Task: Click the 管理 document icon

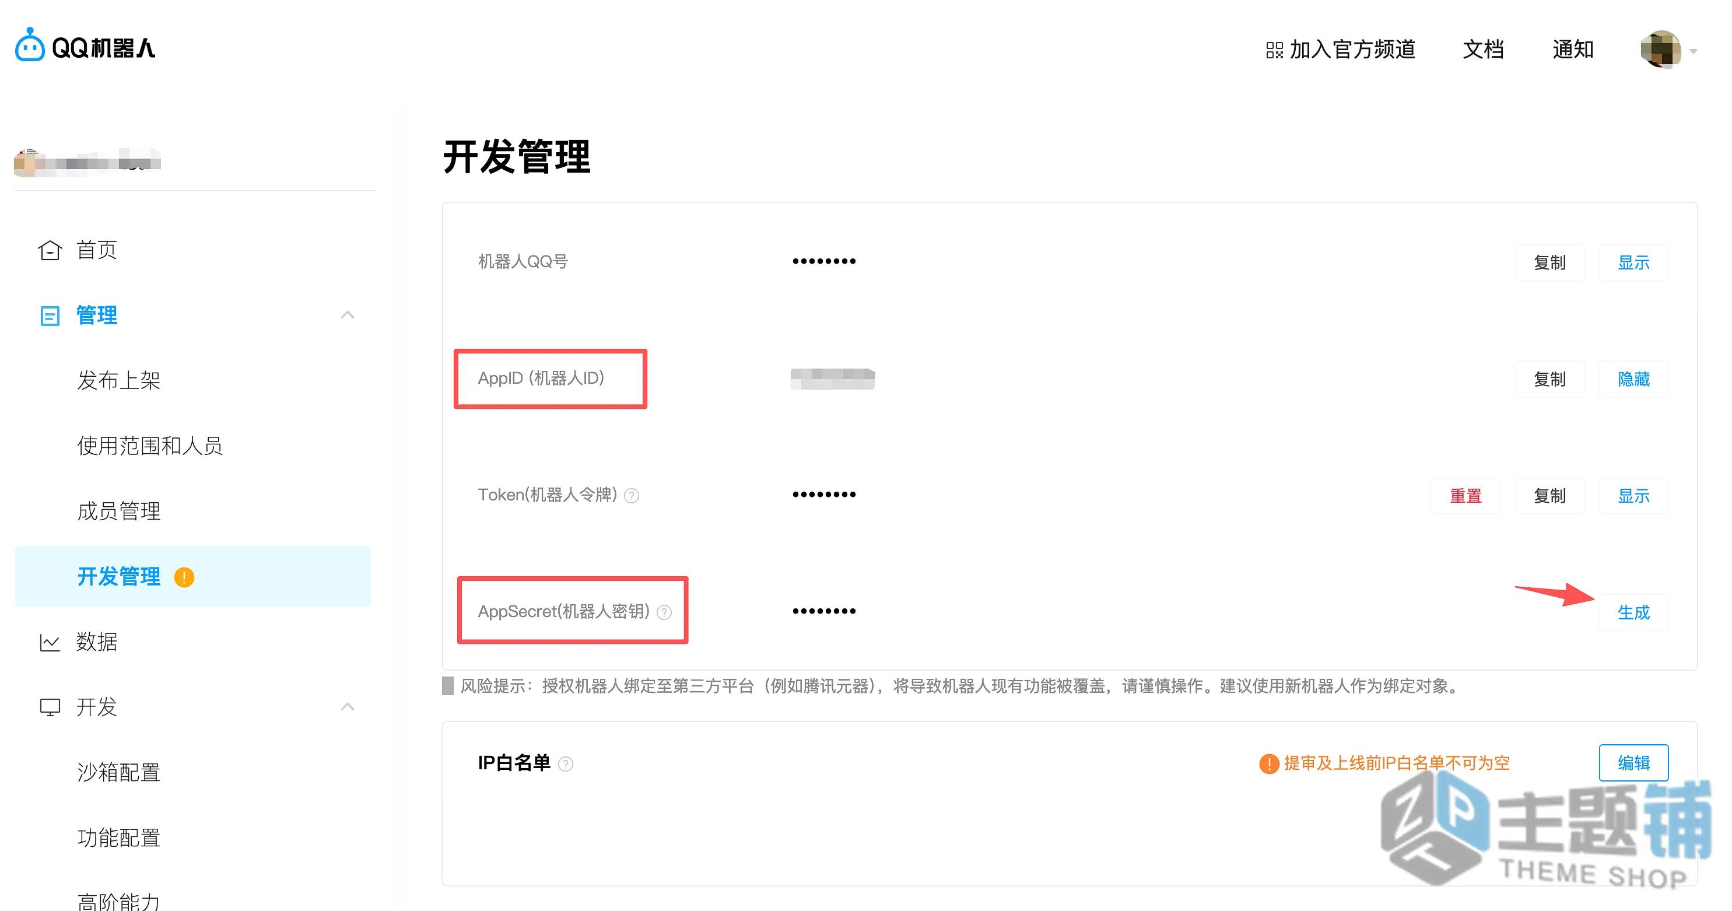Action: (x=50, y=316)
